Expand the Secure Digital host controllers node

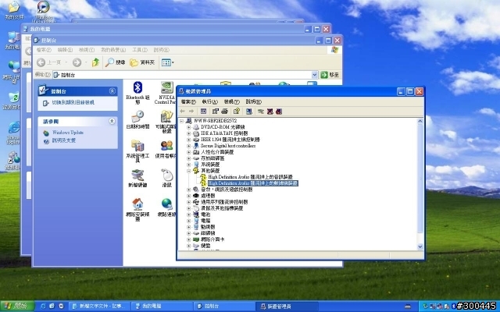pos(188,146)
